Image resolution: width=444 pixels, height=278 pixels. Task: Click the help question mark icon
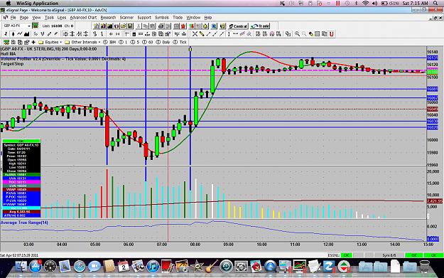223,26
